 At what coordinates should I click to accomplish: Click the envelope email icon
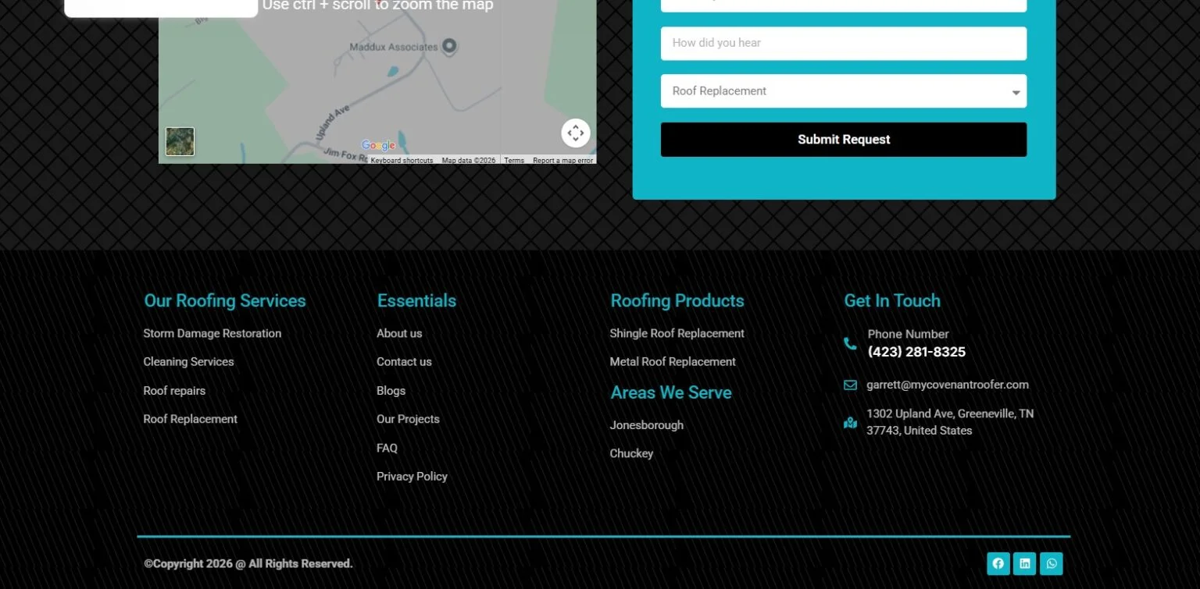(x=850, y=385)
